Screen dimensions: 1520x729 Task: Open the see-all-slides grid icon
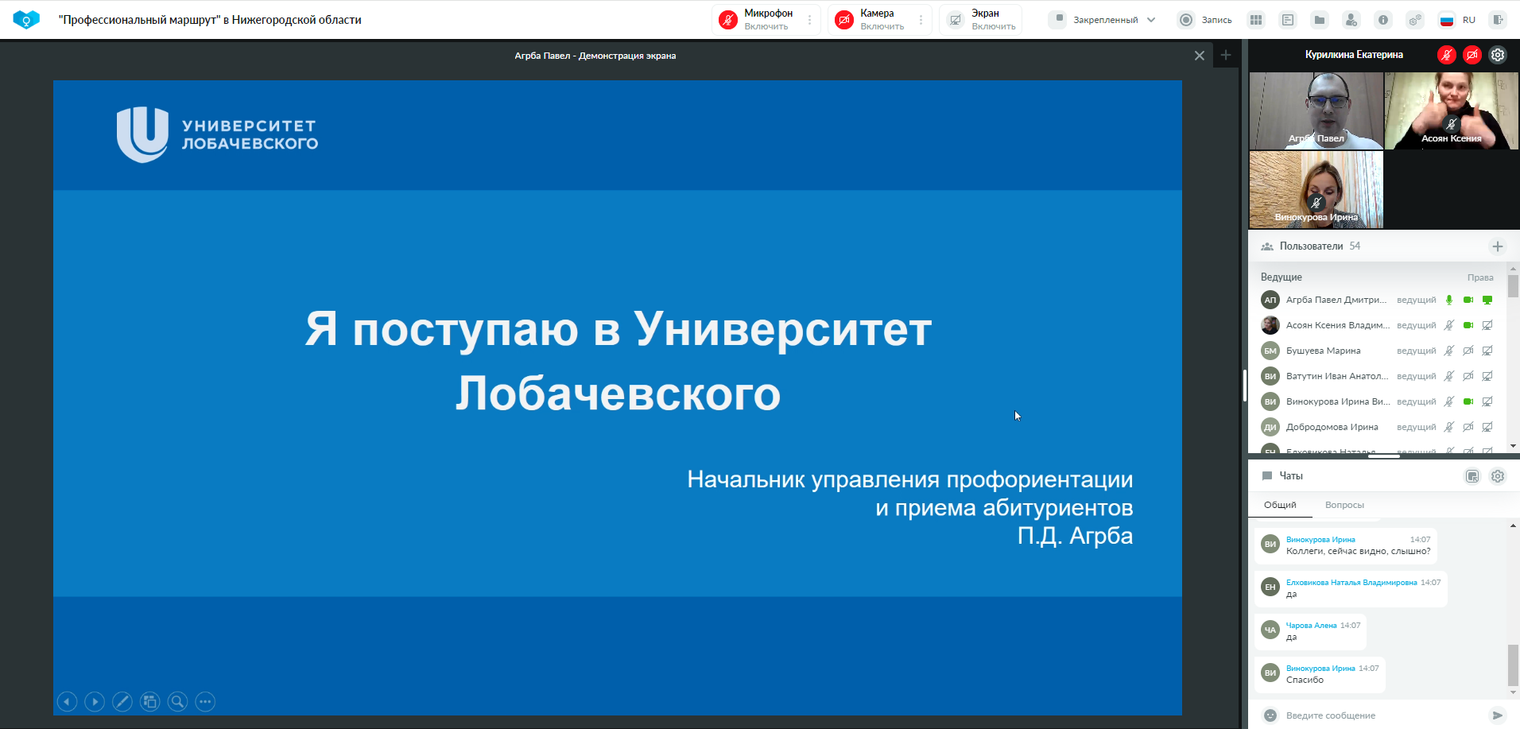click(150, 701)
